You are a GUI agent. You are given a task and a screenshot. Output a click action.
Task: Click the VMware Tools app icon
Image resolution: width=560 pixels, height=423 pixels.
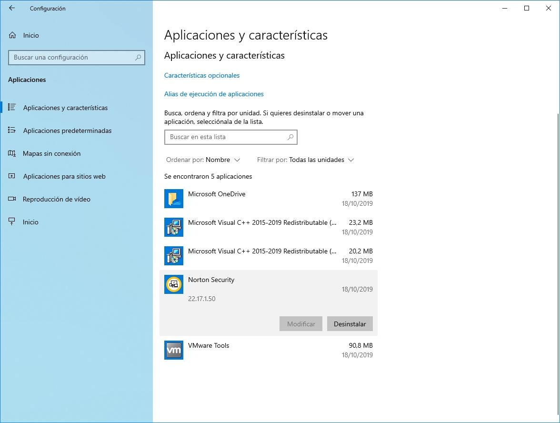173,350
